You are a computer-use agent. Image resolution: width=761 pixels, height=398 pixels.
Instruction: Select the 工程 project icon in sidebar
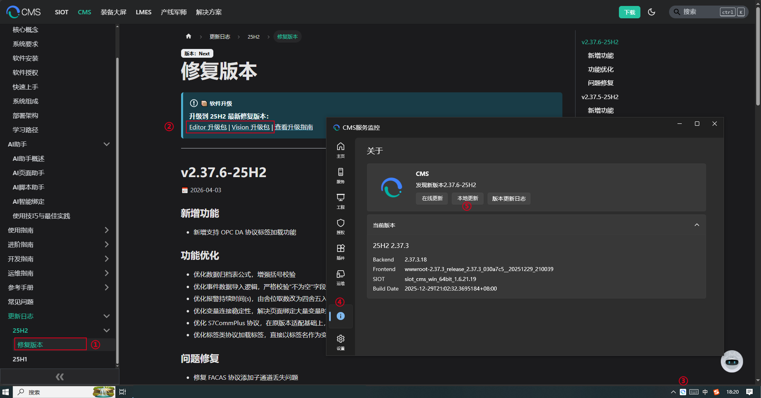340,201
